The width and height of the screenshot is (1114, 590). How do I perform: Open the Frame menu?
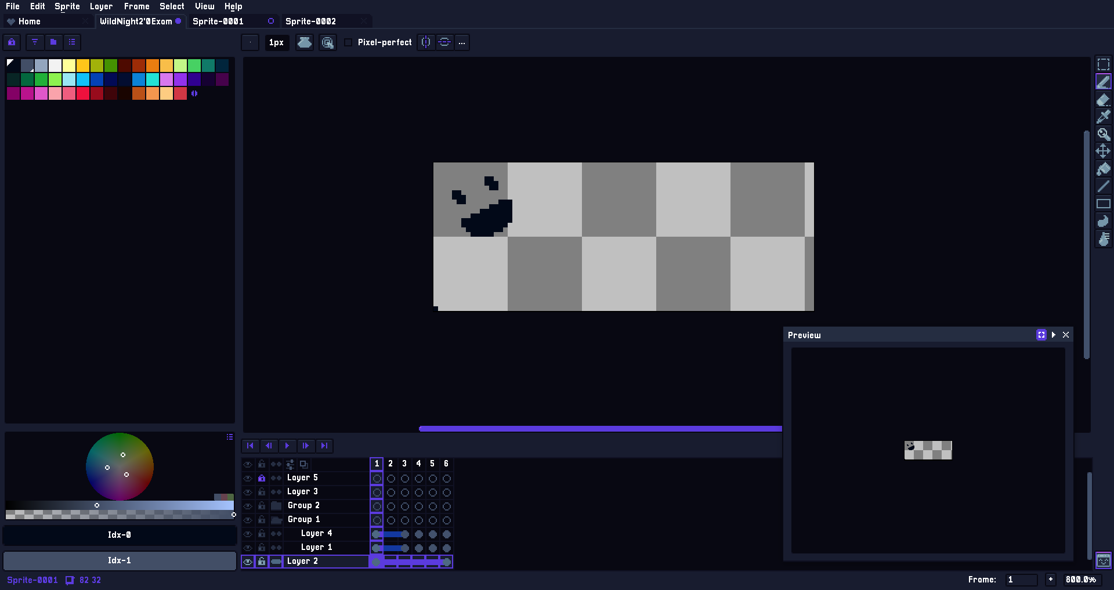point(137,6)
